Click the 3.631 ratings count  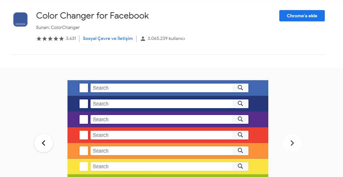71,39
